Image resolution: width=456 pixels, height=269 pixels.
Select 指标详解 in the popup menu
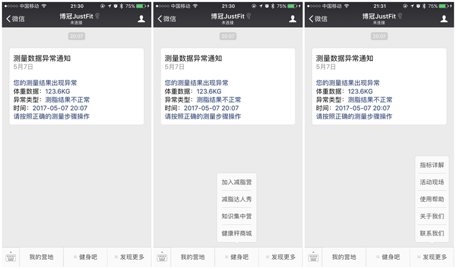432,165
